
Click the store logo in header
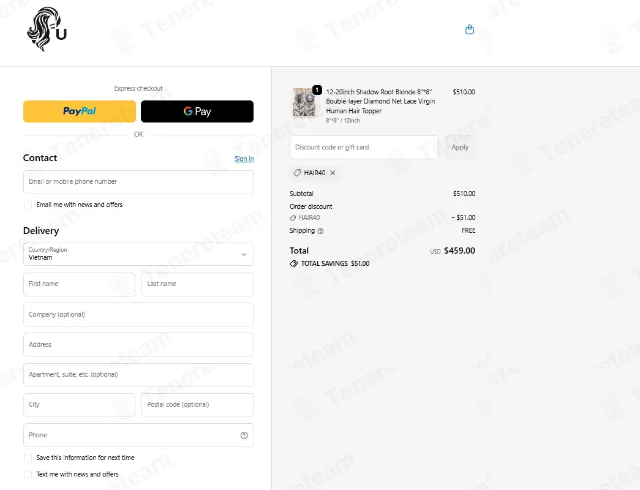(47, 29)
